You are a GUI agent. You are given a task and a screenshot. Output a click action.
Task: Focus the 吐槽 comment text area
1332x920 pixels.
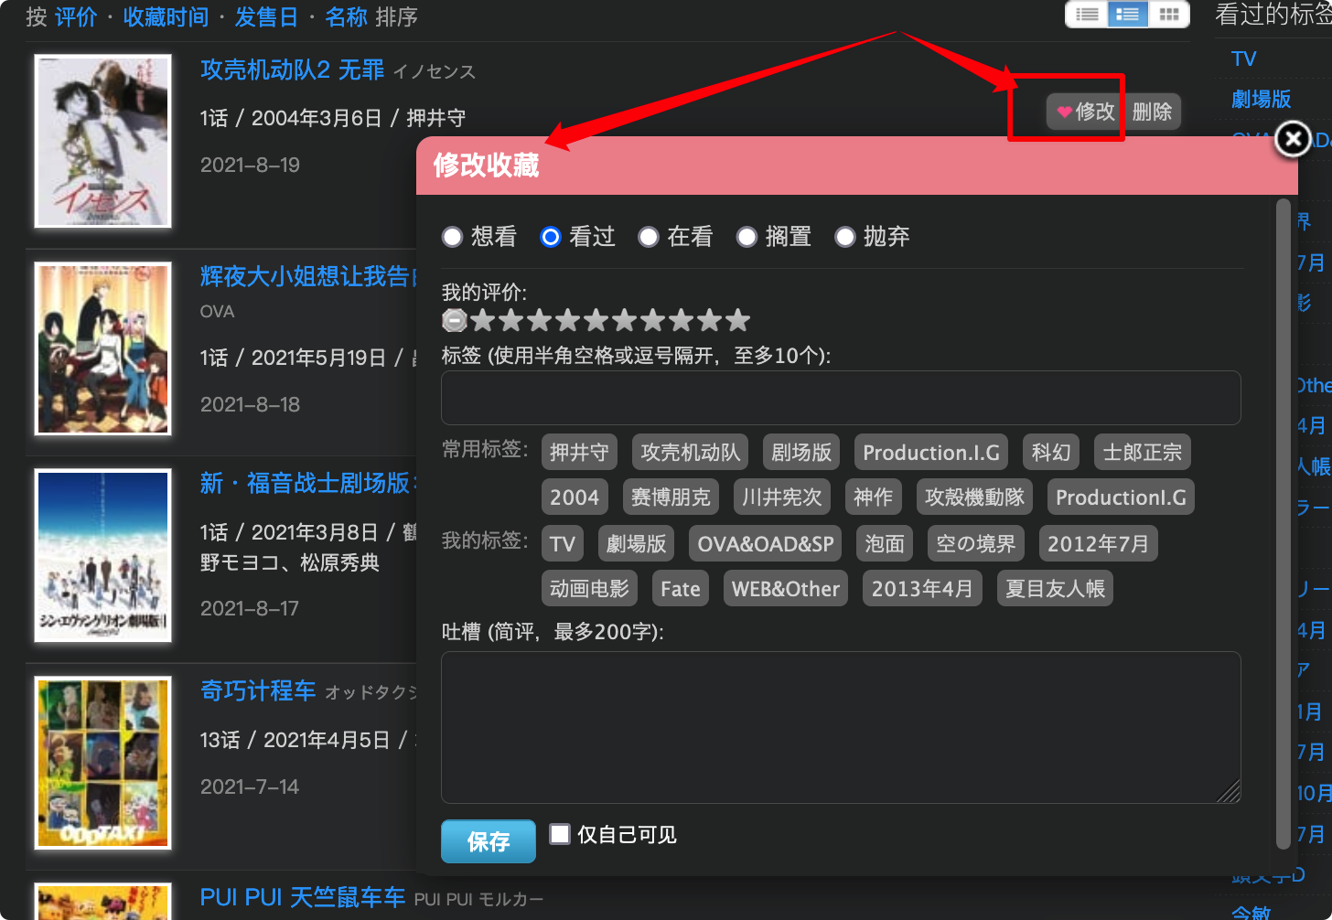pos(841,727)
